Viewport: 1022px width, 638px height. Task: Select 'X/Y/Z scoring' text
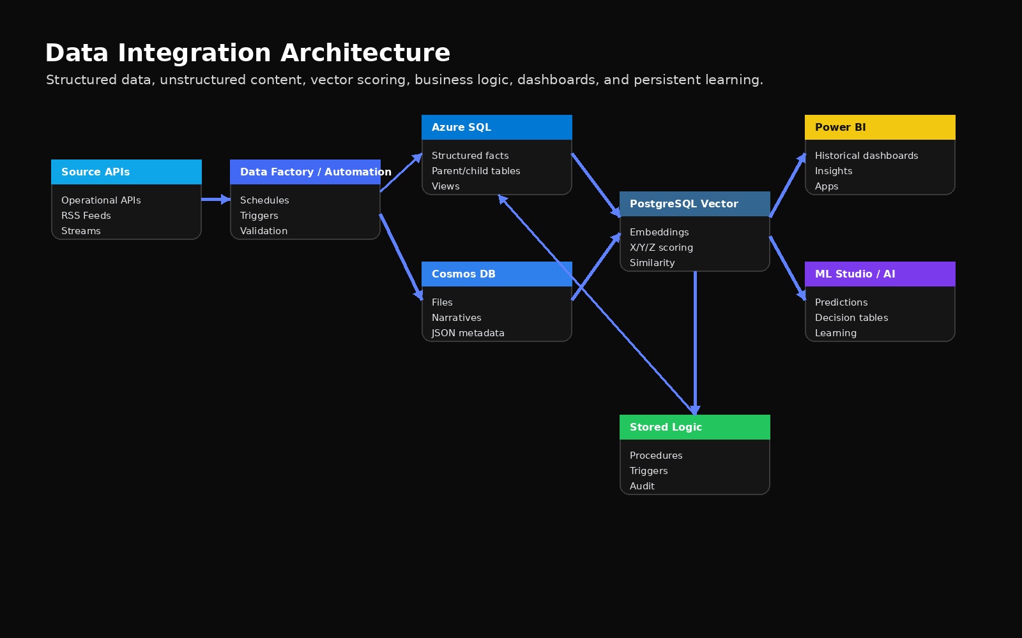(661, 248)
